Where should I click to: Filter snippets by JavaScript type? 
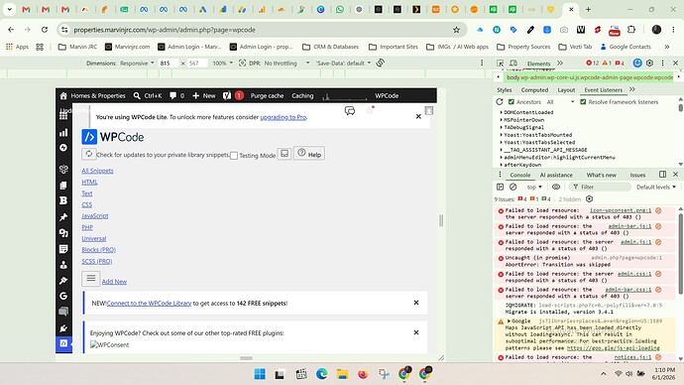tap(94, 215)
